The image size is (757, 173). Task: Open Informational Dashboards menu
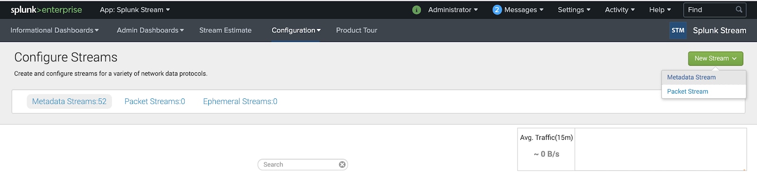coord(55,30)
